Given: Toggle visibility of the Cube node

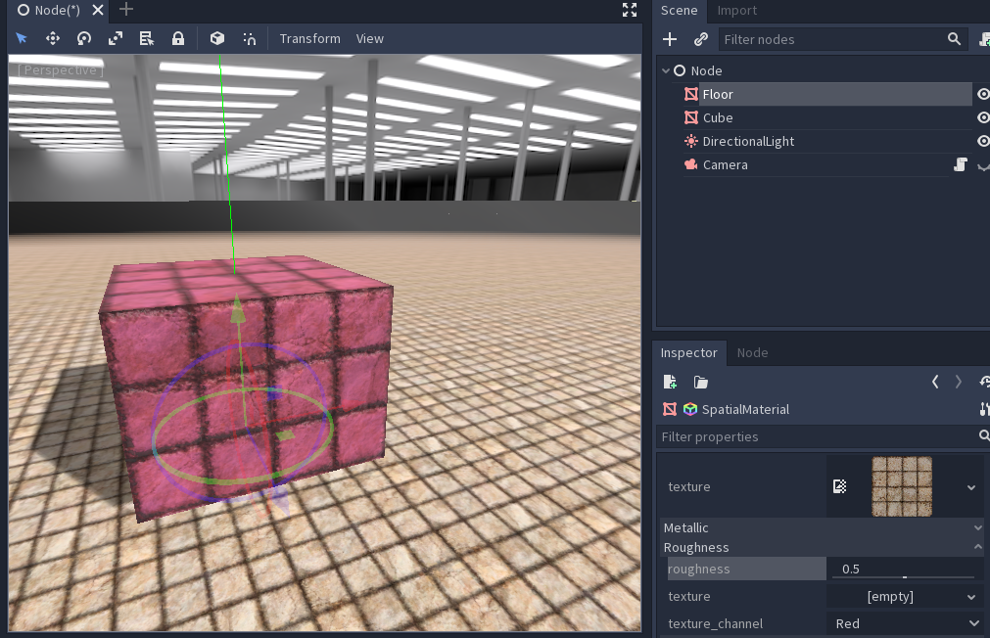Looking at the screenshot, I should click(983, 117).
